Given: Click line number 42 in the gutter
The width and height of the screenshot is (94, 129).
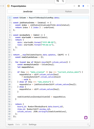Looking at the screenshot, I should (x=9, y=119).
